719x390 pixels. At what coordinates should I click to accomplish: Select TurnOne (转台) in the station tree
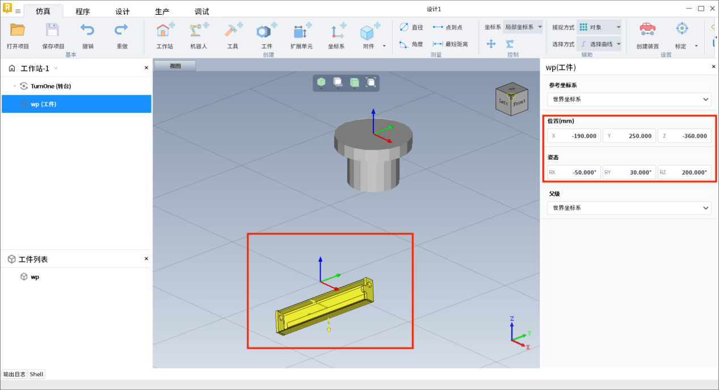pos(51,86)
